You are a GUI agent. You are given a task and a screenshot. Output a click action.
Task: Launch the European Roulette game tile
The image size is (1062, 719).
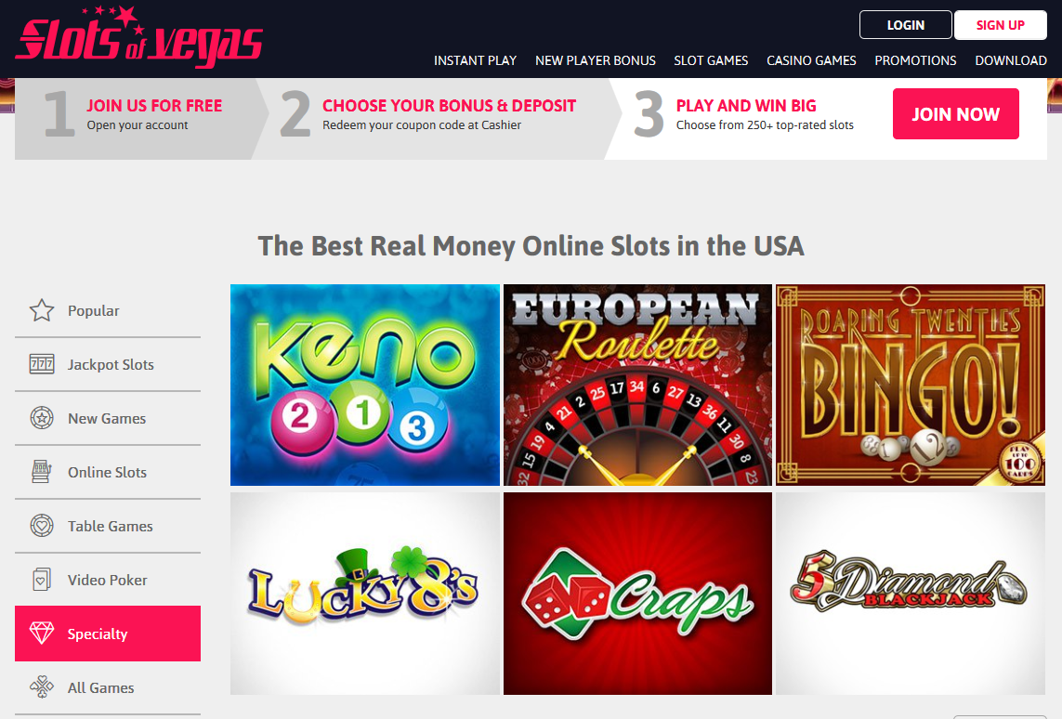pyautogui.click(x=637, y=385)
